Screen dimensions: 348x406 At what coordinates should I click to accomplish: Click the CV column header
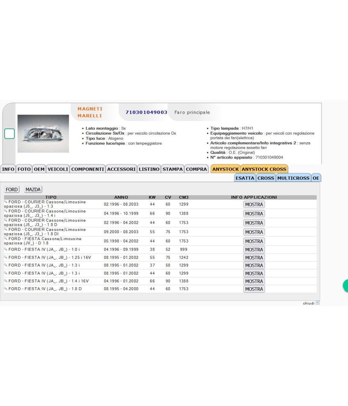168,197
